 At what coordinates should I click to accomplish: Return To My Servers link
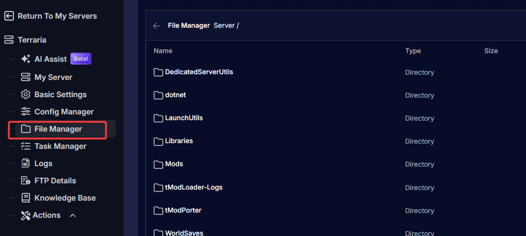coord(57,16)
